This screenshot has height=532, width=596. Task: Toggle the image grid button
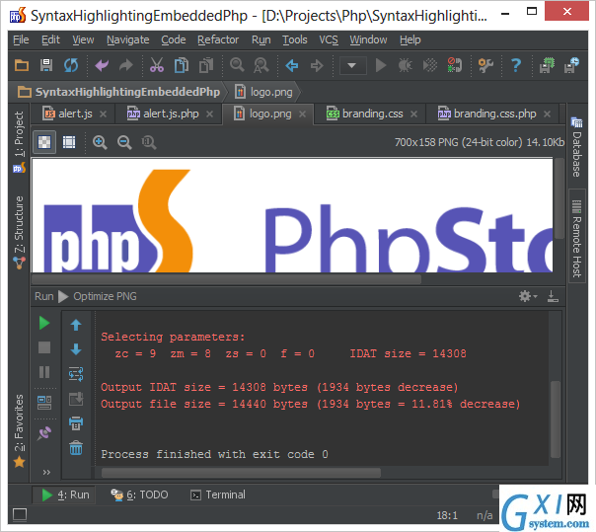(69, 142)
